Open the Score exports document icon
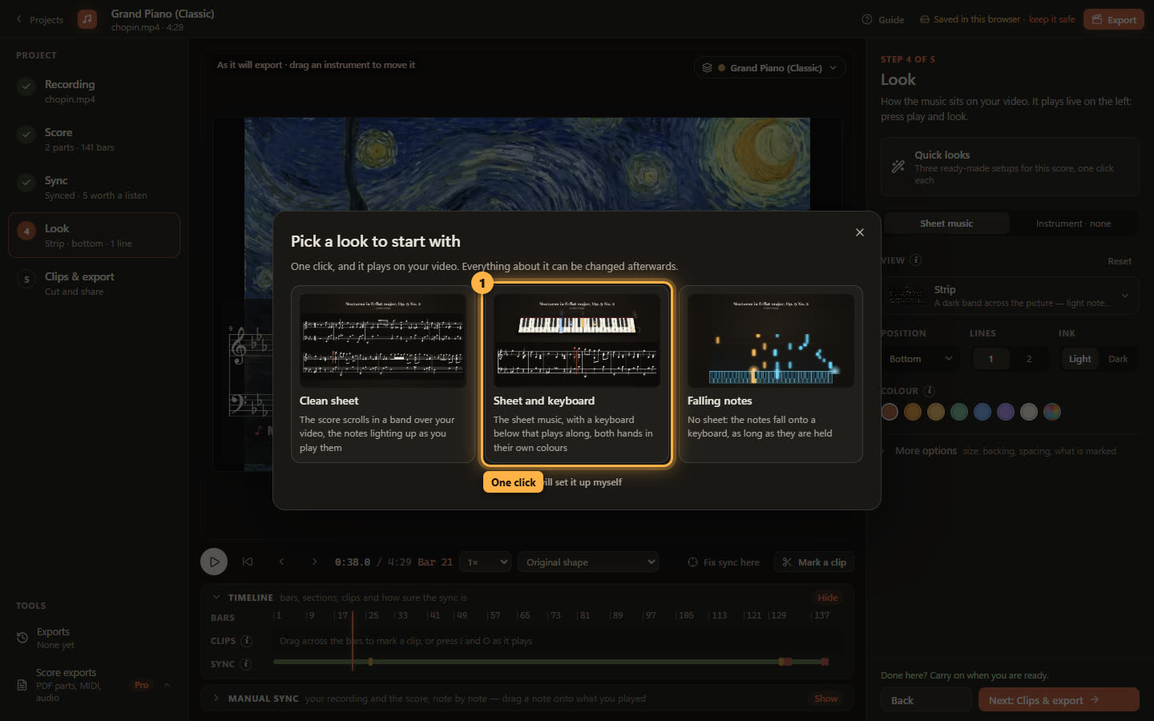The height and width of the screenshot is (721, 1154). (x=22, y=685)
